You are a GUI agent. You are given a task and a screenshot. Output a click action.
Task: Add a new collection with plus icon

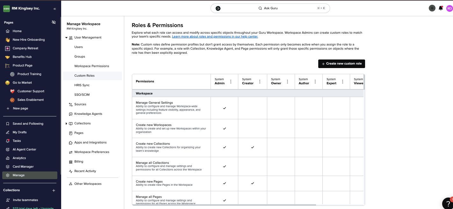click(x=54, y=191)
